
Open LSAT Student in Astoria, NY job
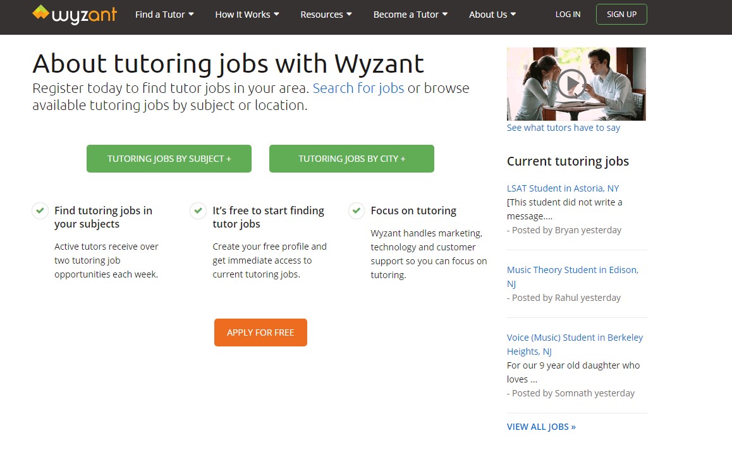(563, 188)
